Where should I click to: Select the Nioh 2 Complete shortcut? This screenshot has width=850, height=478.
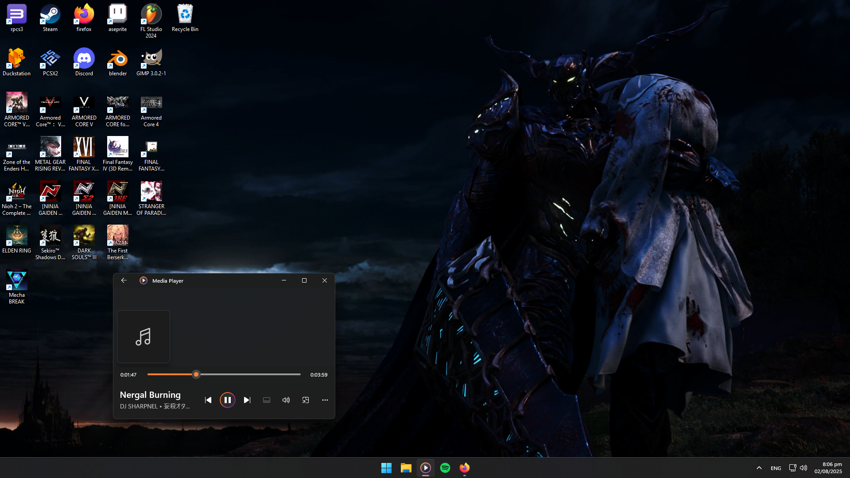coord(16,198)
